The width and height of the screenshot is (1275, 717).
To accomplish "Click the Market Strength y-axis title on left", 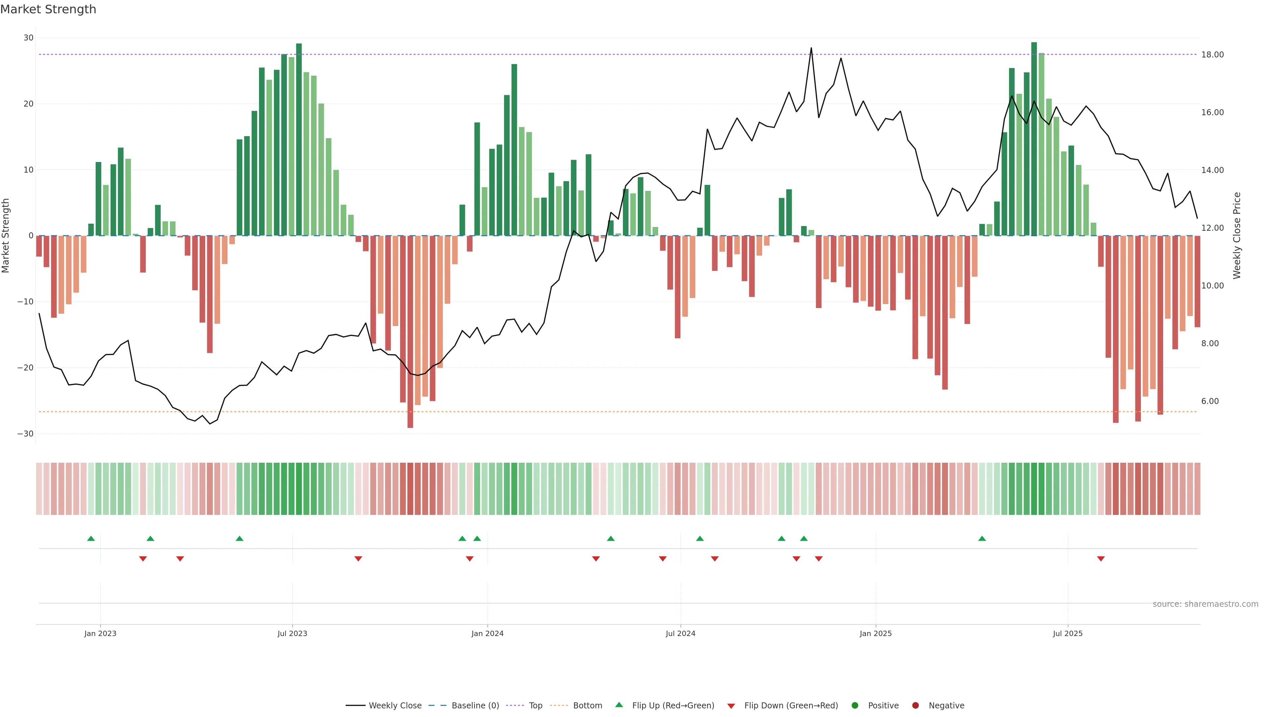I will pos(6,236).
